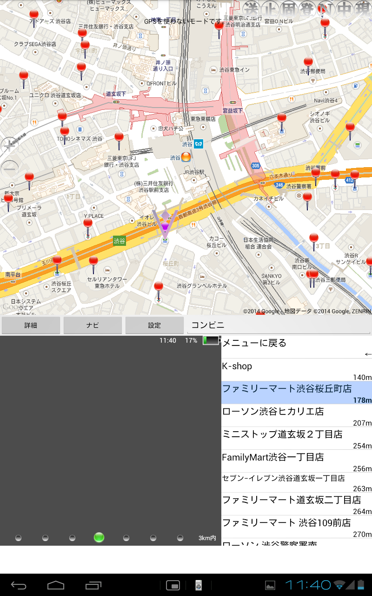372x596 pixels.
Task: Tap the 11:40 system clock
Action: pos(308,585)
